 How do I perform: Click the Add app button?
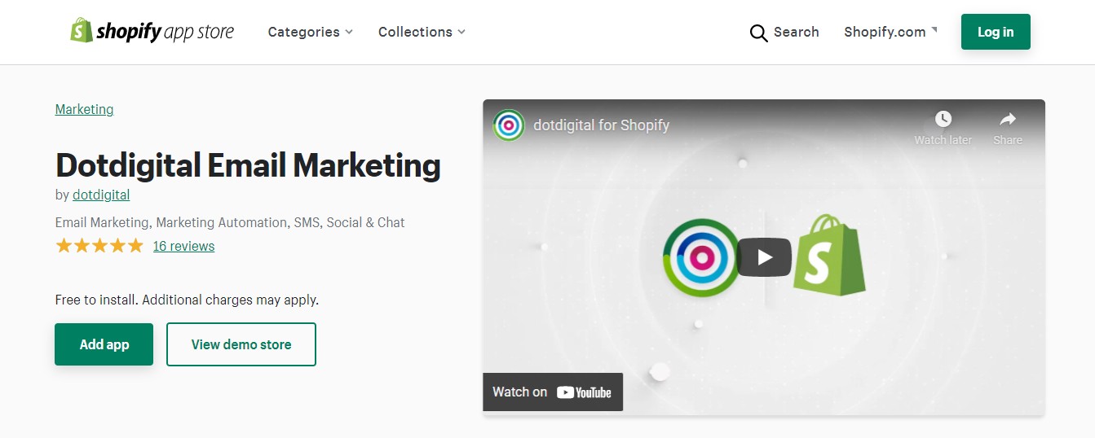click(104, 344)
